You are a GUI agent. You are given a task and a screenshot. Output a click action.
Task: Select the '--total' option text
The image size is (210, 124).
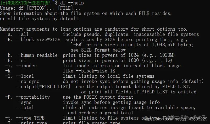tap(25, 108)
